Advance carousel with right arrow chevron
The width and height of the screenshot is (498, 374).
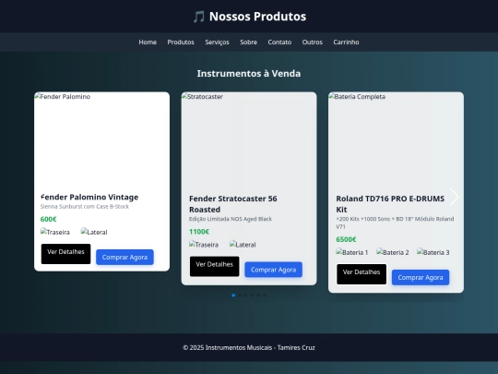click(455, 197)
